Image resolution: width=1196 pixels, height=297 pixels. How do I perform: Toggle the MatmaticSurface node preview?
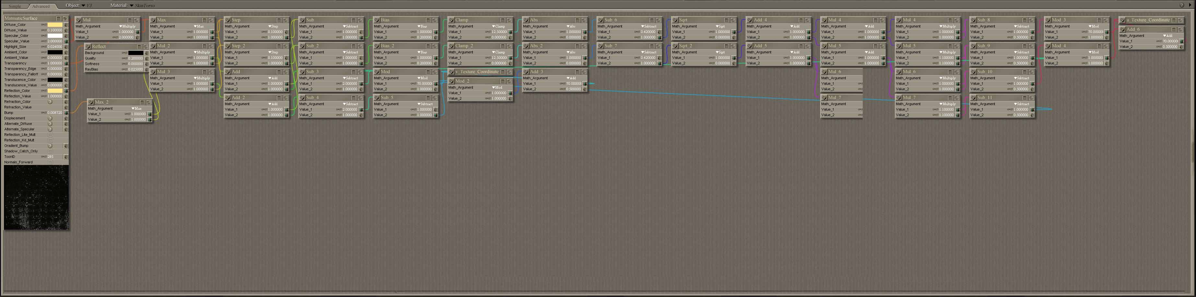(x=65, y=18)
